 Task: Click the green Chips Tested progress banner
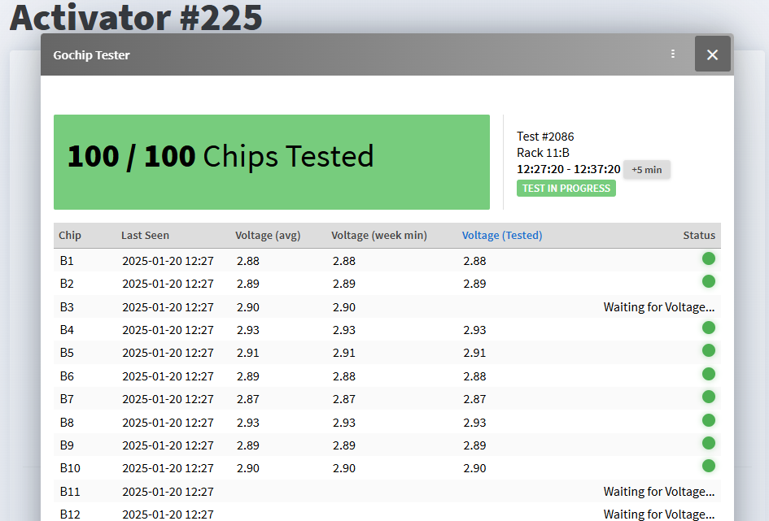click(271, 163)
